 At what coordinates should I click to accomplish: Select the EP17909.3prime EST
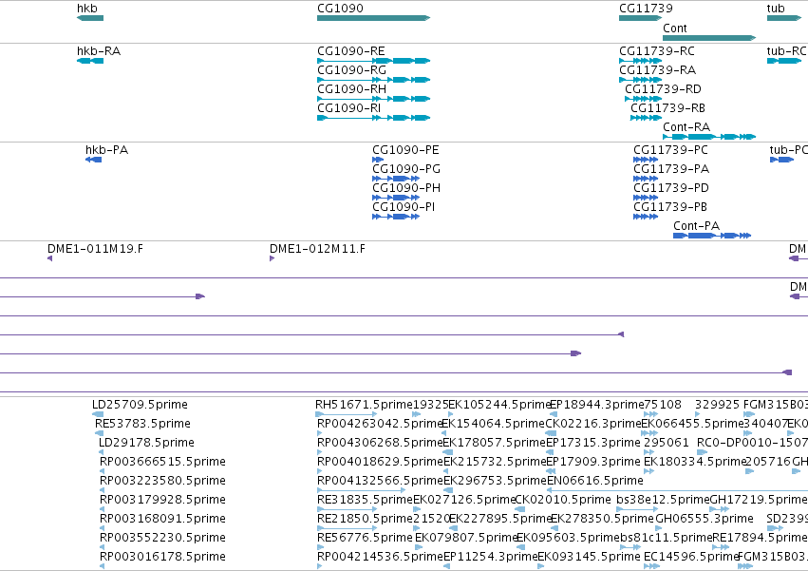tap(551, 471)
